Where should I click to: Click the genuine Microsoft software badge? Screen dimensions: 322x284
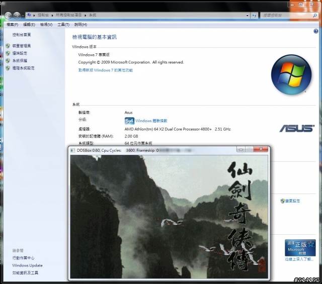coord(300,248)
